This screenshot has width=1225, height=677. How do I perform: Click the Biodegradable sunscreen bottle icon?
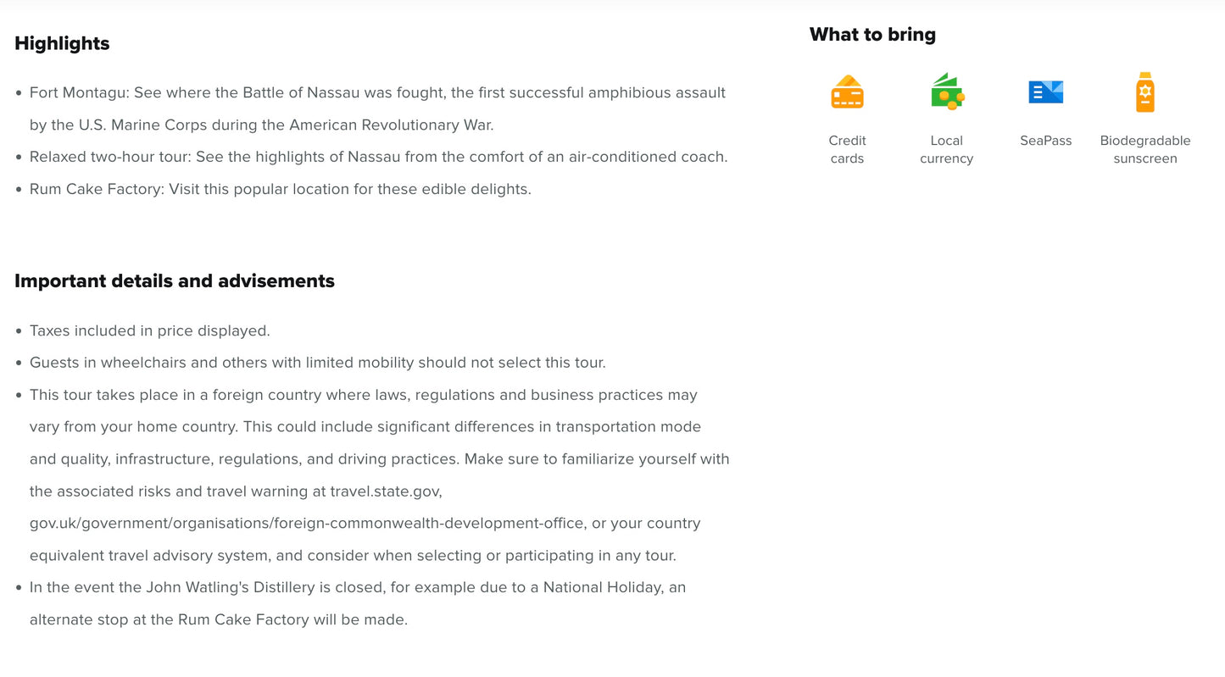[1144, 92]
